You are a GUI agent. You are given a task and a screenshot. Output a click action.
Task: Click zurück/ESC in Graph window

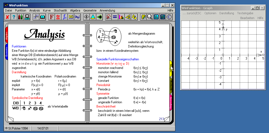[x=192, y=13]
